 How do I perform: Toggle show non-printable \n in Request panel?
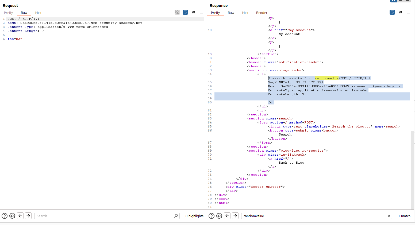tap(193, 12)
